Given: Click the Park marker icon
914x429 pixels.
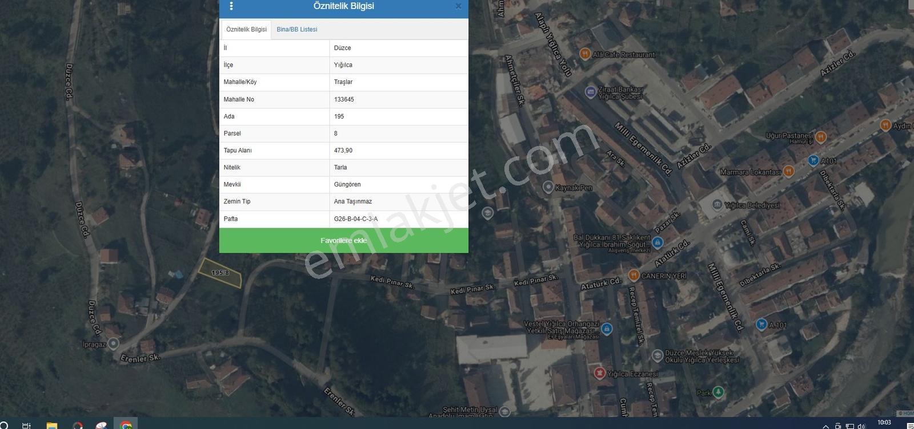Looking at the screenshot, I should pyautogui.click(x=719, y=392).
